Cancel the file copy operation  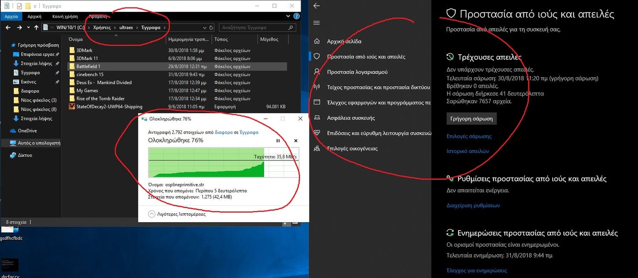click(296, 141)
